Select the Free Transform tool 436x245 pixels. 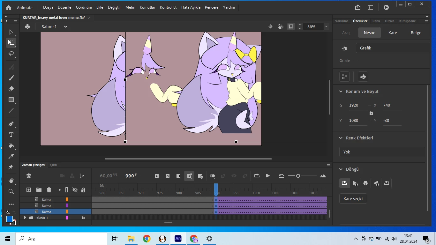11,43
